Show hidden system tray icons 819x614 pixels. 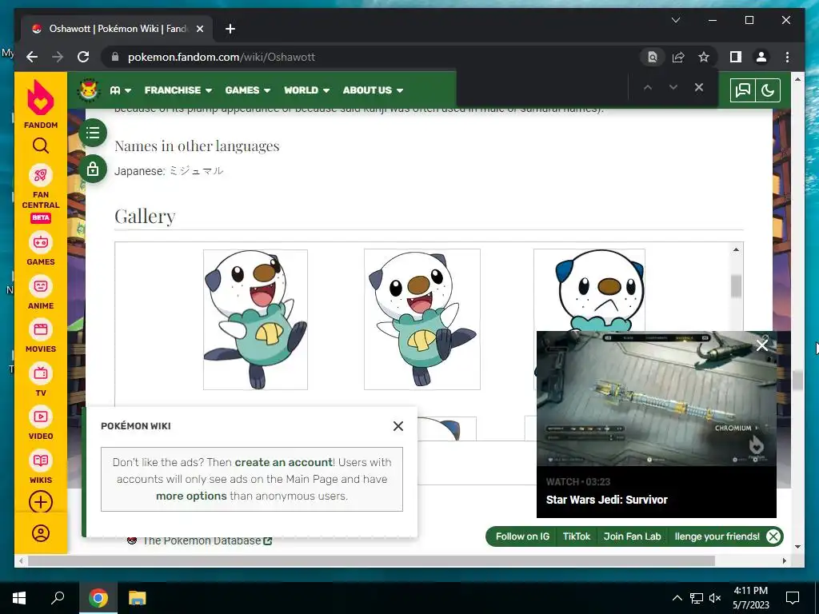coord(677,598)
